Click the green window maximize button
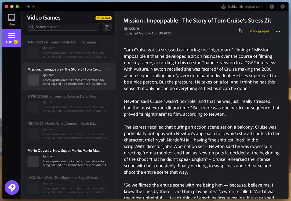 coord(17,6)
